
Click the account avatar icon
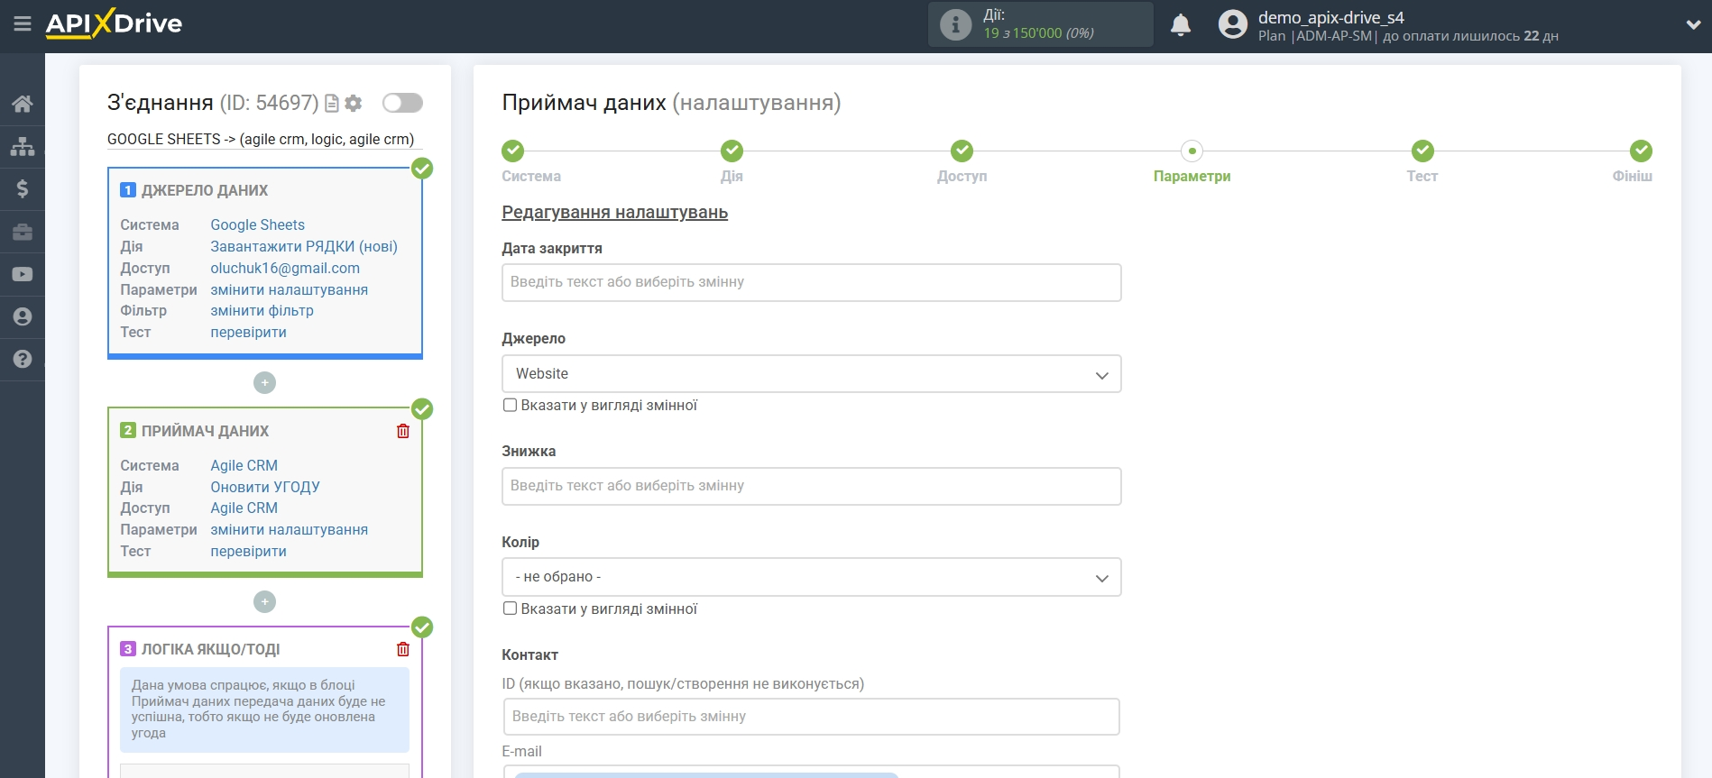1232,24
